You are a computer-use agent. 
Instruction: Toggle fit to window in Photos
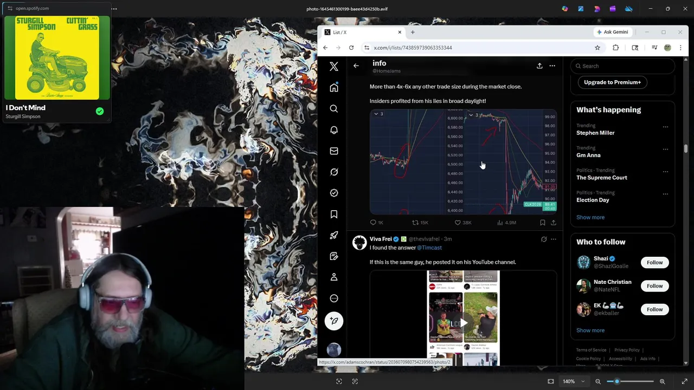tap(551, 381)
